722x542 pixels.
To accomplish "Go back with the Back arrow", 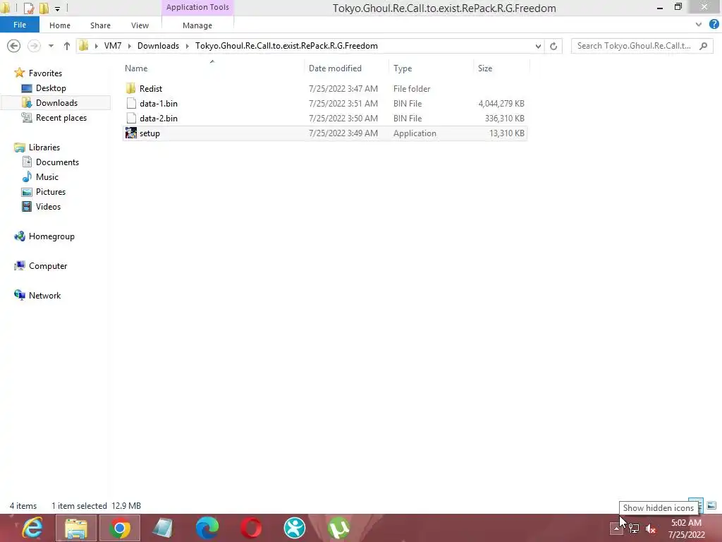I will 14,46.
